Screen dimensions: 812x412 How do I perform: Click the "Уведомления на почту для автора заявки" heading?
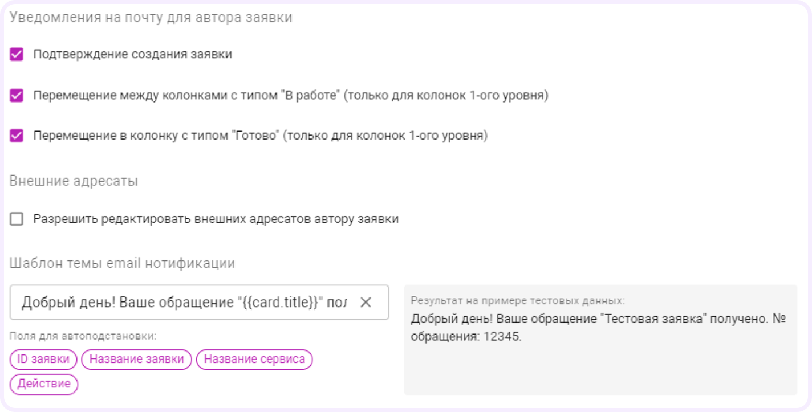[151, 18]
